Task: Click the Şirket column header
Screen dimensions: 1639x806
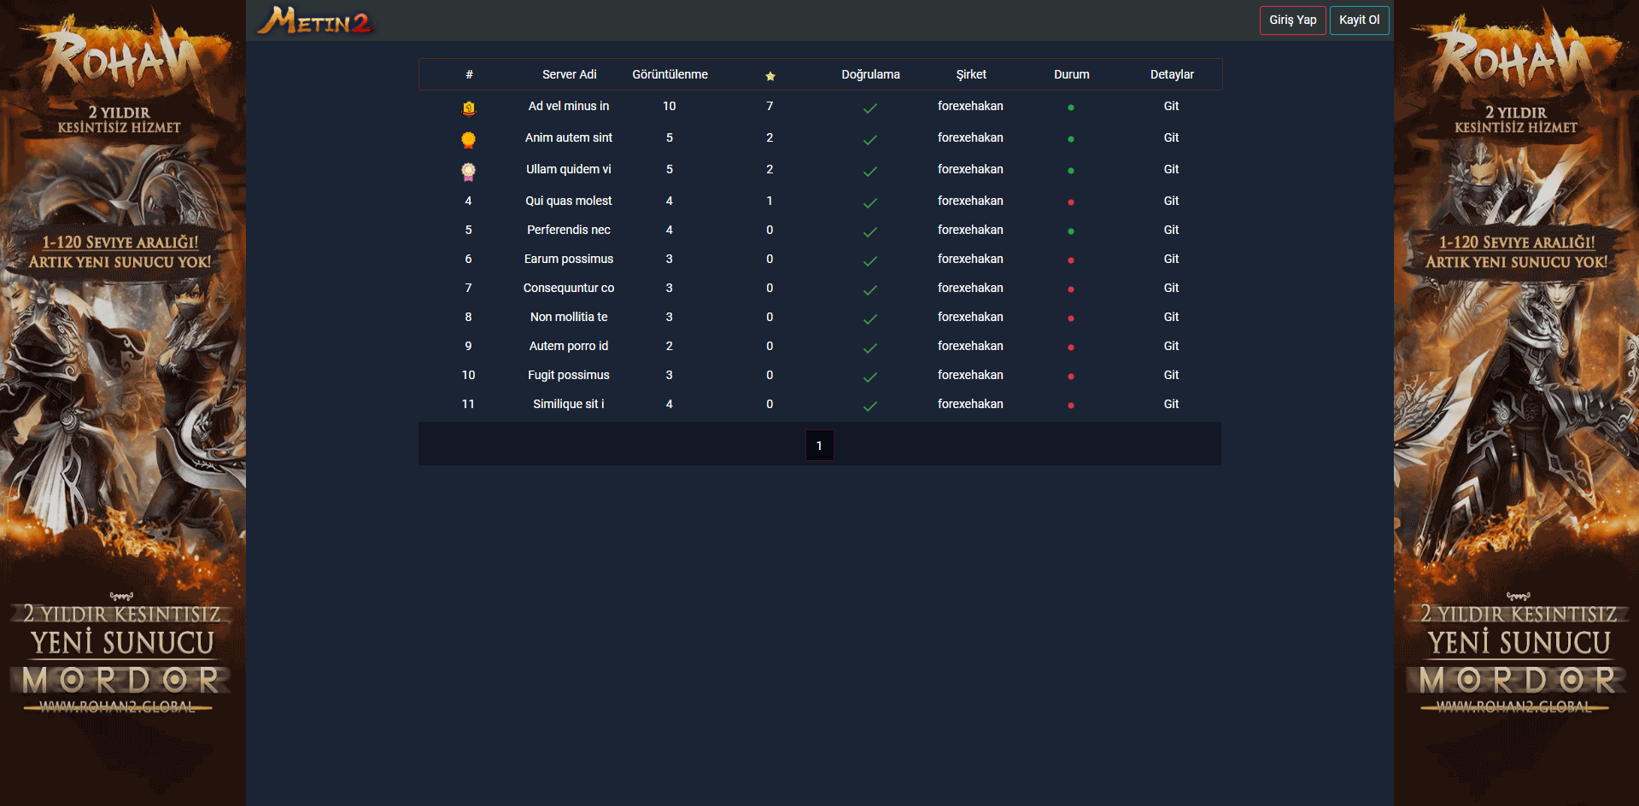Action: point(971,74)
